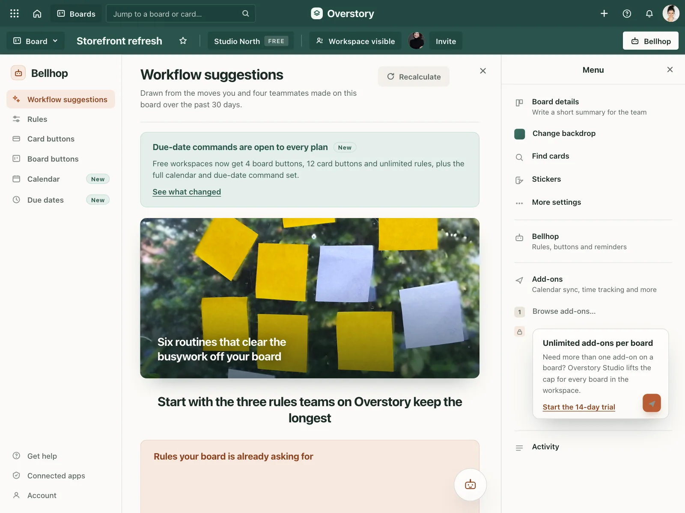685x513 pixels.
Task: Open the help question-mark icon
Action: tap(627, 14)
